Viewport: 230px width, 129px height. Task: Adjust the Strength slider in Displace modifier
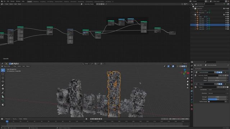click(x=217, y=97)
